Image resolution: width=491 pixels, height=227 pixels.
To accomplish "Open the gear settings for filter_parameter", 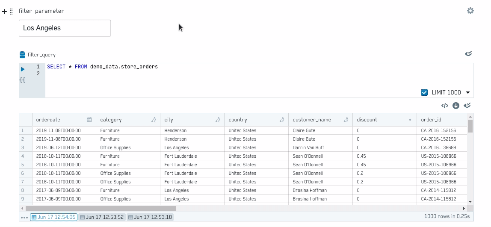I will (x=470, y=11).
